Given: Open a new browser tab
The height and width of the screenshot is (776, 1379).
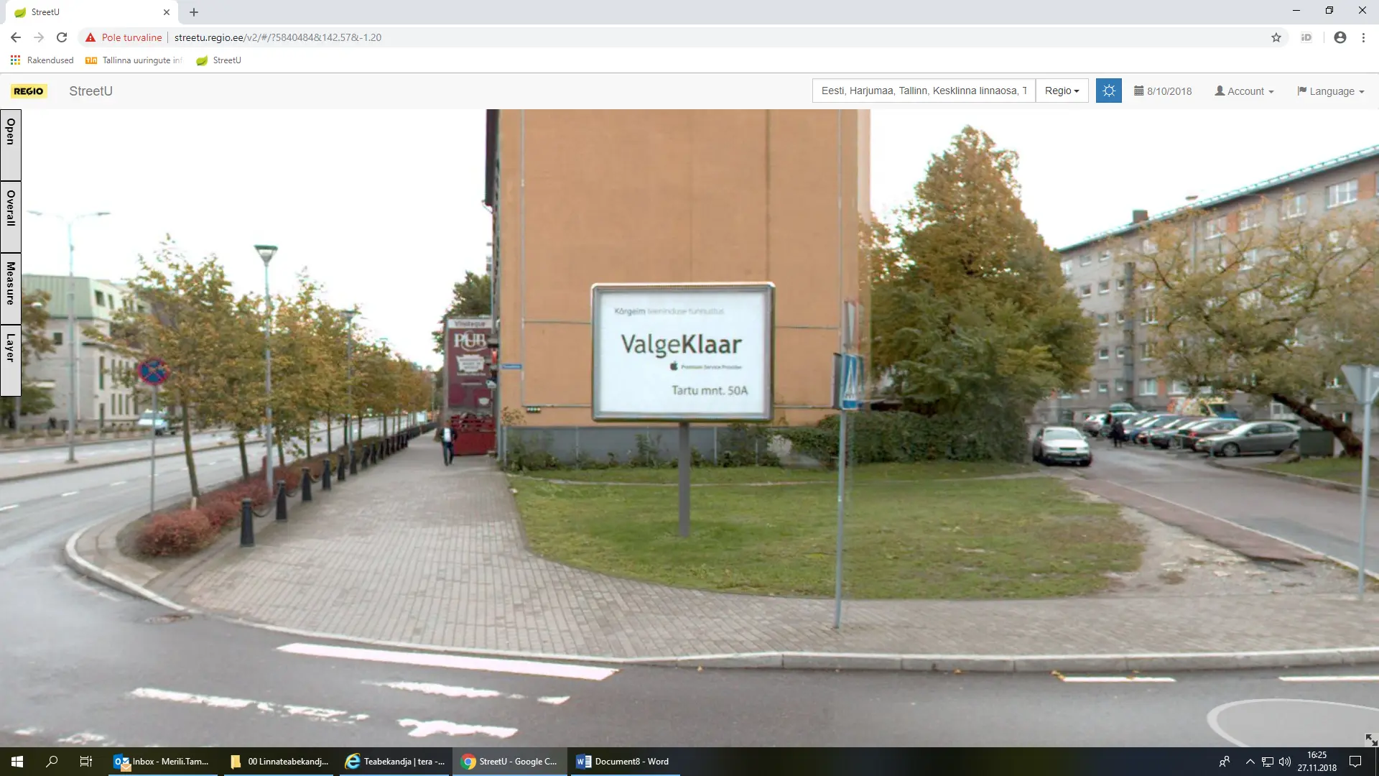Looking at the screenshot, I should [x=194, y=12].
